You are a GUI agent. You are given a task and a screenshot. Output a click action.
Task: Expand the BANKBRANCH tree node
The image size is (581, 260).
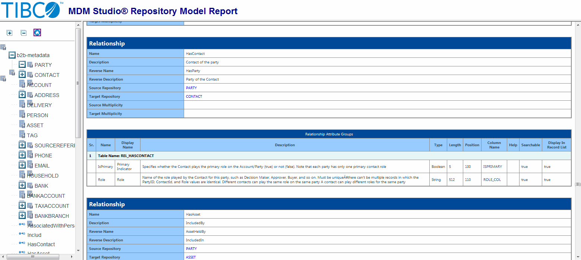pyautogui.click(x=22, y=216)
